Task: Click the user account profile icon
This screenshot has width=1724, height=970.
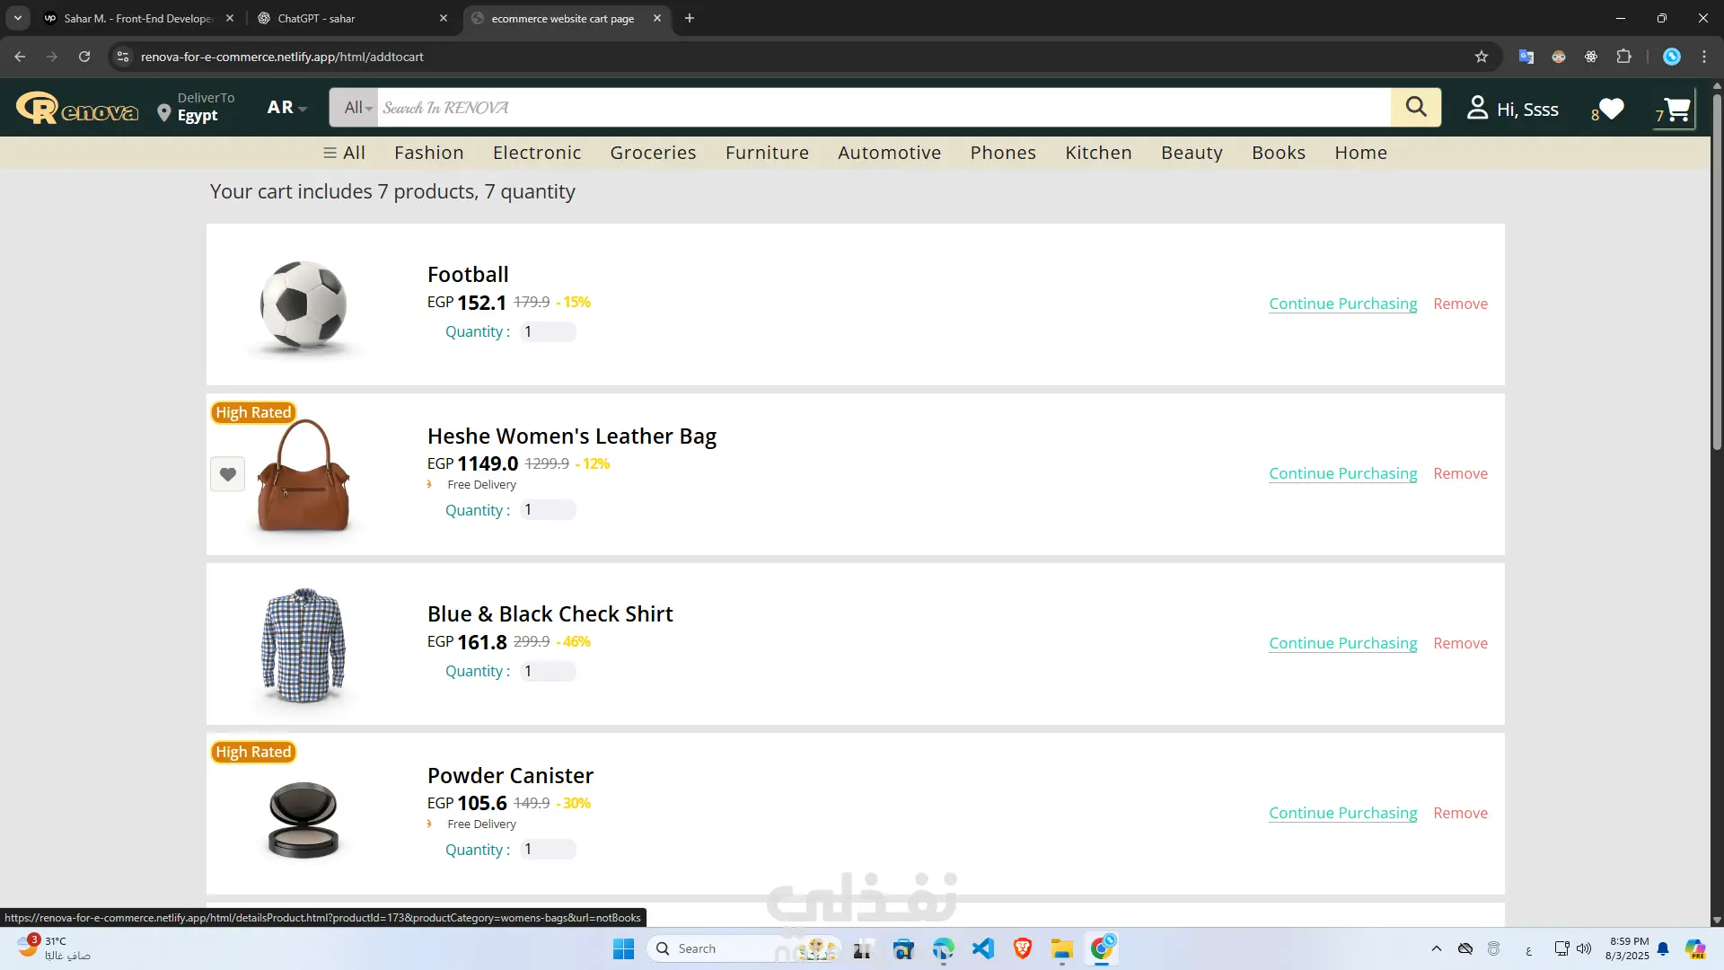Action: 1477,108
